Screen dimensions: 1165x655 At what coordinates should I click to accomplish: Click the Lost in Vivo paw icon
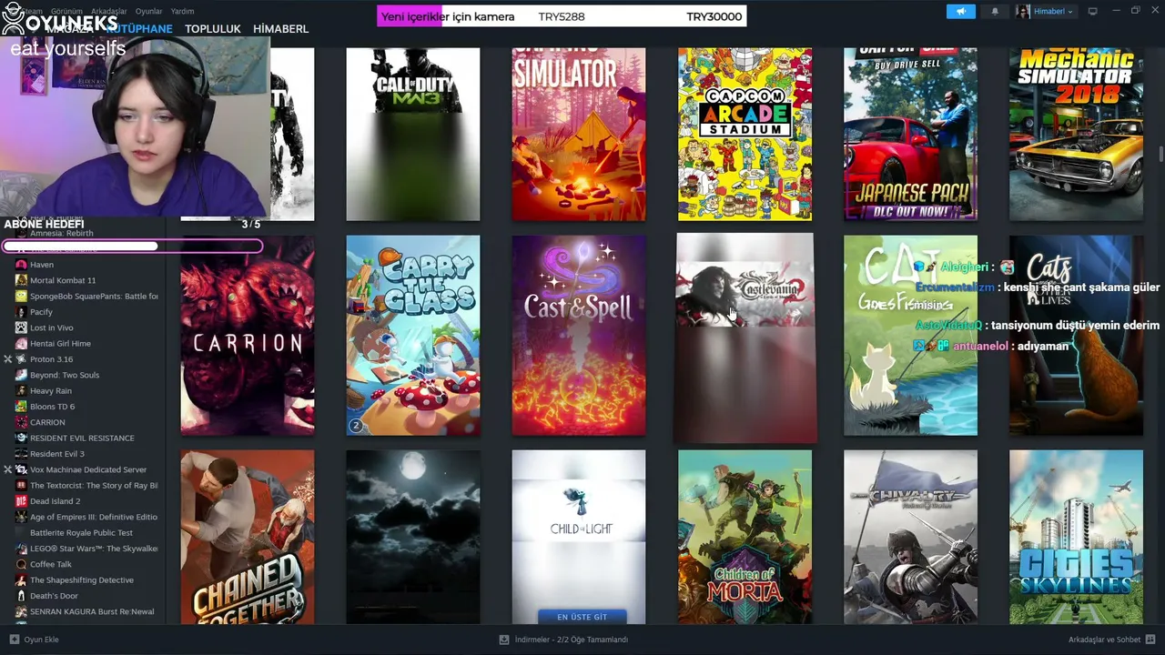pos(21,327)
